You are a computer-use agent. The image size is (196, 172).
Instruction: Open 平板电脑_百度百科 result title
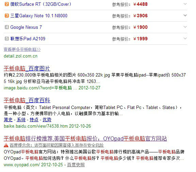27,100
